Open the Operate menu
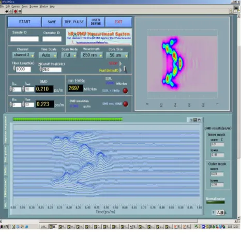This screenshot has width=241, height=234. pos(16,6)
